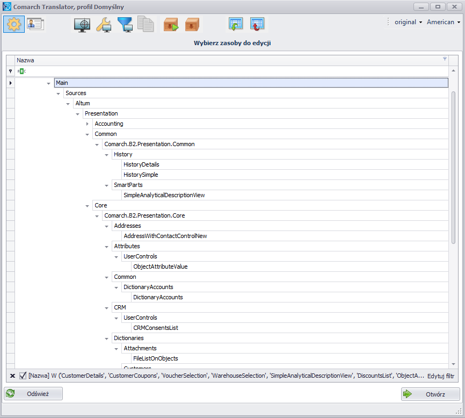This screenshot has width=465, height=418.
Task: Click the ABC filter condition icon
Action: 21,71
